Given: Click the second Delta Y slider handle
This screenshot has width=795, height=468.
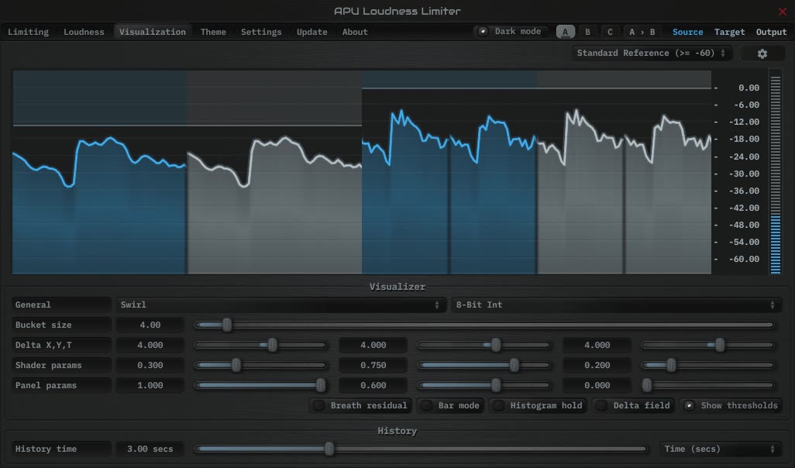Looking at the screenshot, I should (x=496, y=345).
